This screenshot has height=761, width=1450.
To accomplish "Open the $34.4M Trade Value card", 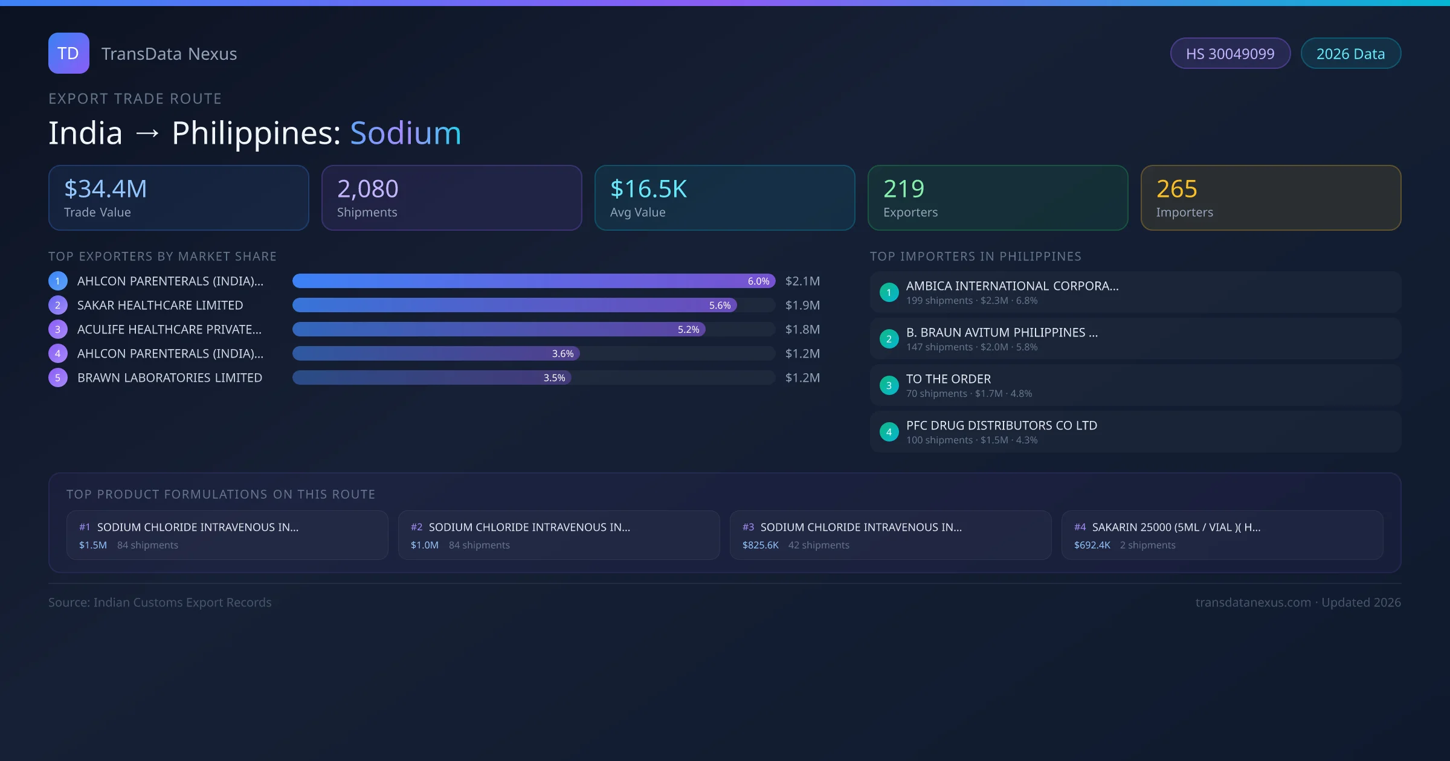I will pyautogui.click(x=178, y=198).
